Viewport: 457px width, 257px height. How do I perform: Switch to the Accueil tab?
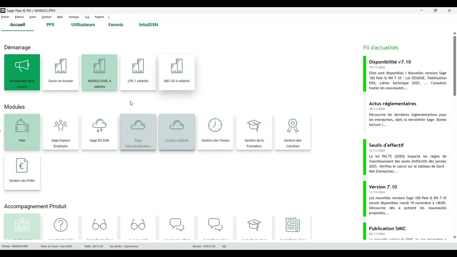[x=17, y=25]
